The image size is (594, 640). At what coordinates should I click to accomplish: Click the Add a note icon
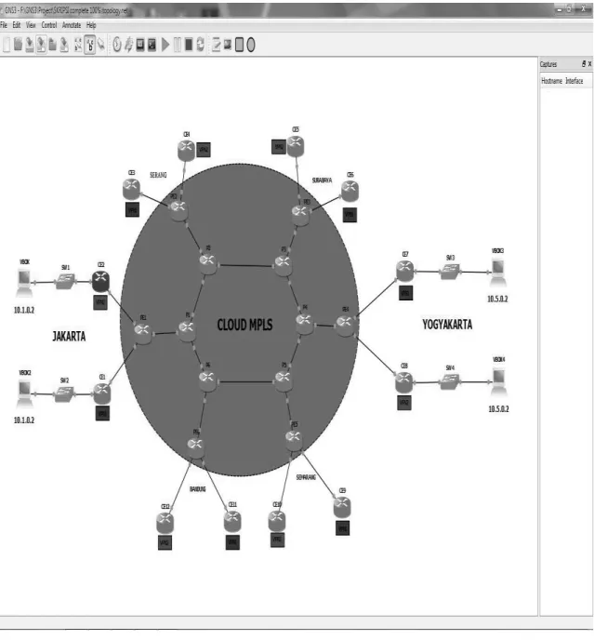point(217,45)
